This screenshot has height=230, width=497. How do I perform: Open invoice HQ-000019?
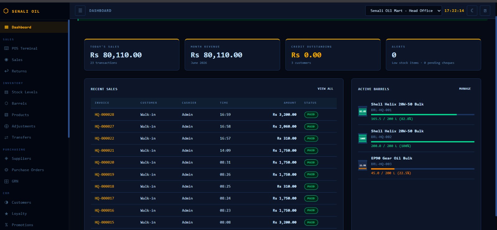coord(104,175)
